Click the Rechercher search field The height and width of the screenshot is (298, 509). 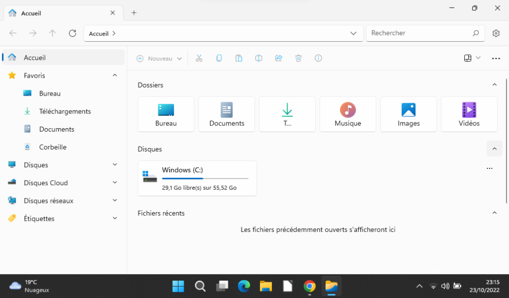419,33
